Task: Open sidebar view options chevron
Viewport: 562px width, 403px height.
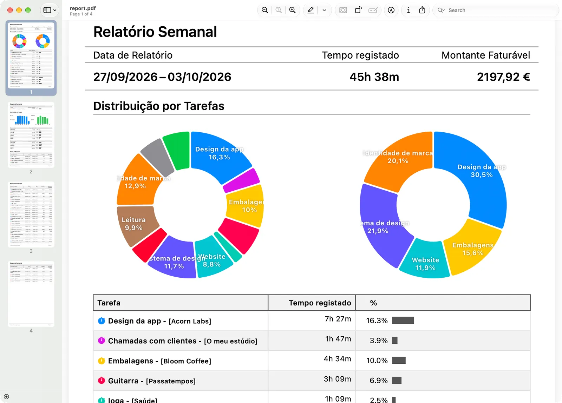Action: click(55, 10)
